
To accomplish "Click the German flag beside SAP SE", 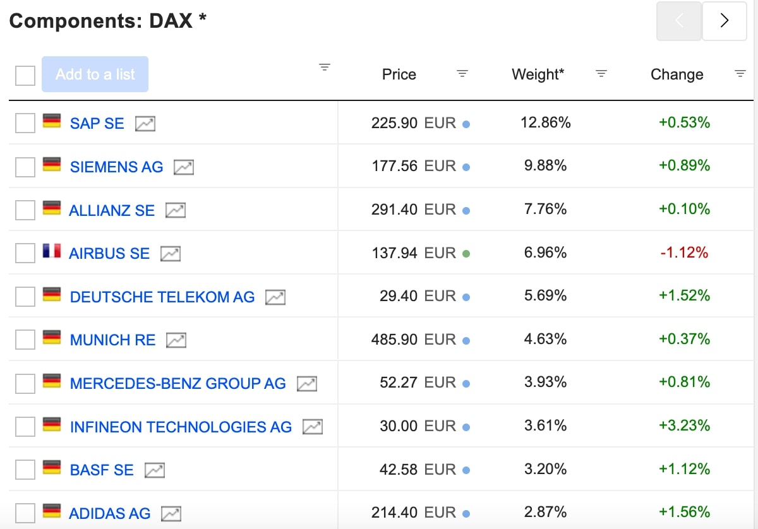I will (52, 121).
